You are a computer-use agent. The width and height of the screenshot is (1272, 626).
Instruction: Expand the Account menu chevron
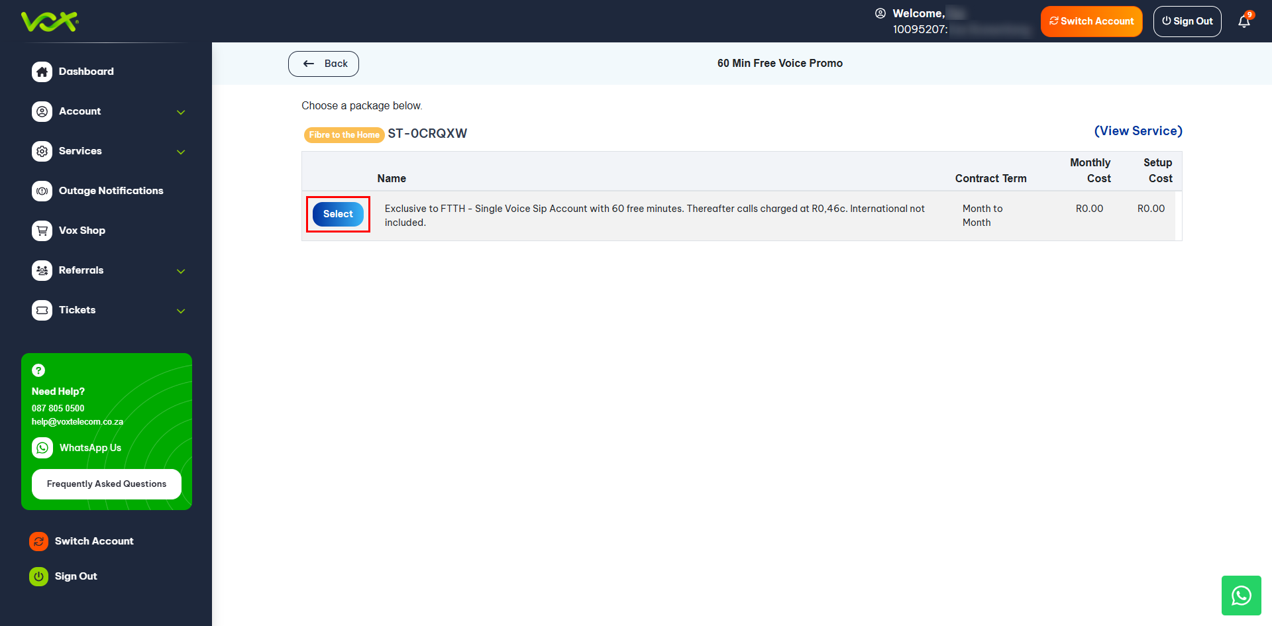point(181,112)
